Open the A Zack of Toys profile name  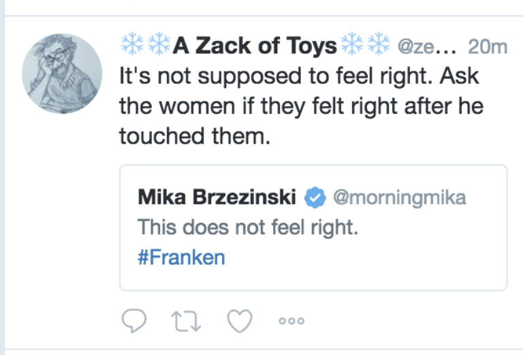(255, 46)
